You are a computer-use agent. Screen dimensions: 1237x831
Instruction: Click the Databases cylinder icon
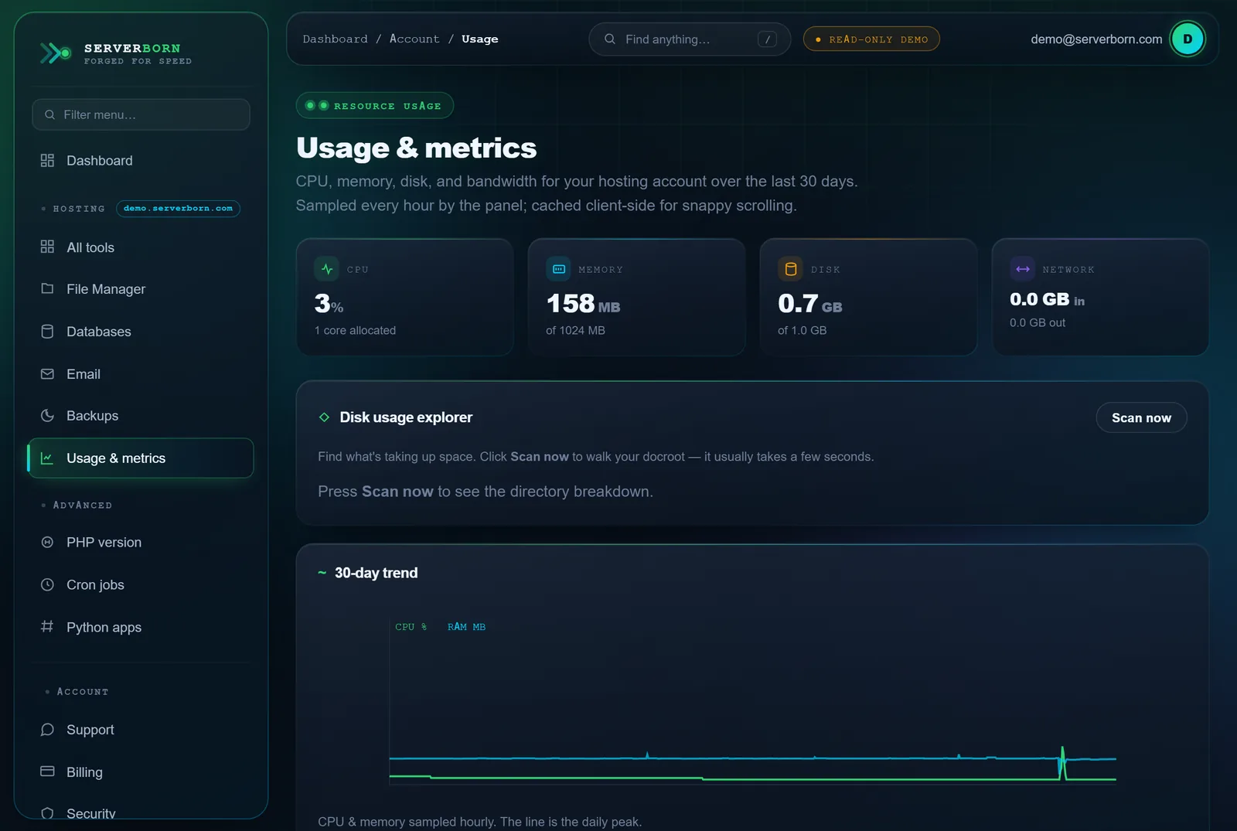tap(47, 331)
